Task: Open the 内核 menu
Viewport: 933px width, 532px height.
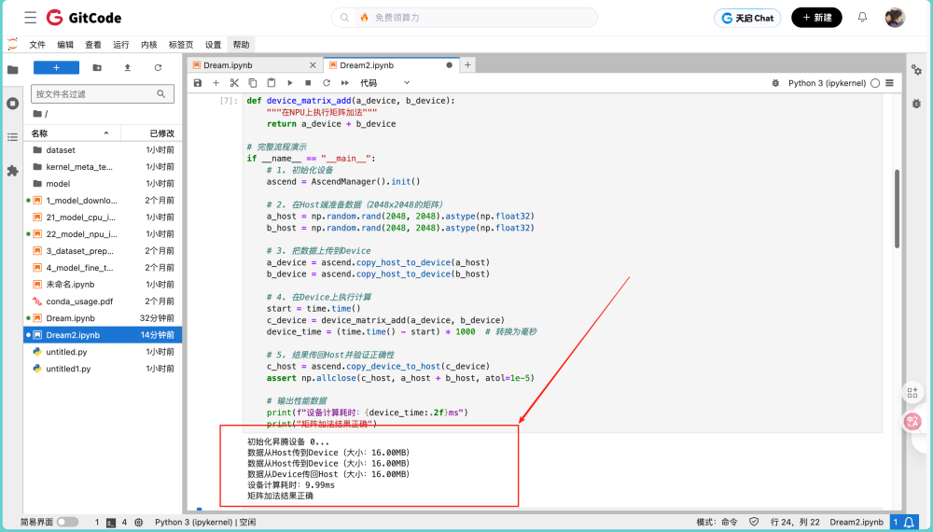Action: 148,45
